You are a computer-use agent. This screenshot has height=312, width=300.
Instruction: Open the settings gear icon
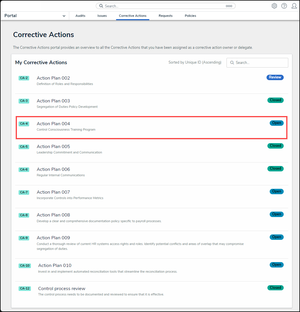click(x=274, y=6)
